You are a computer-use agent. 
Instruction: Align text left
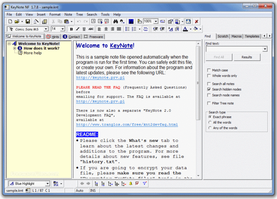click(x=99, y=29)
